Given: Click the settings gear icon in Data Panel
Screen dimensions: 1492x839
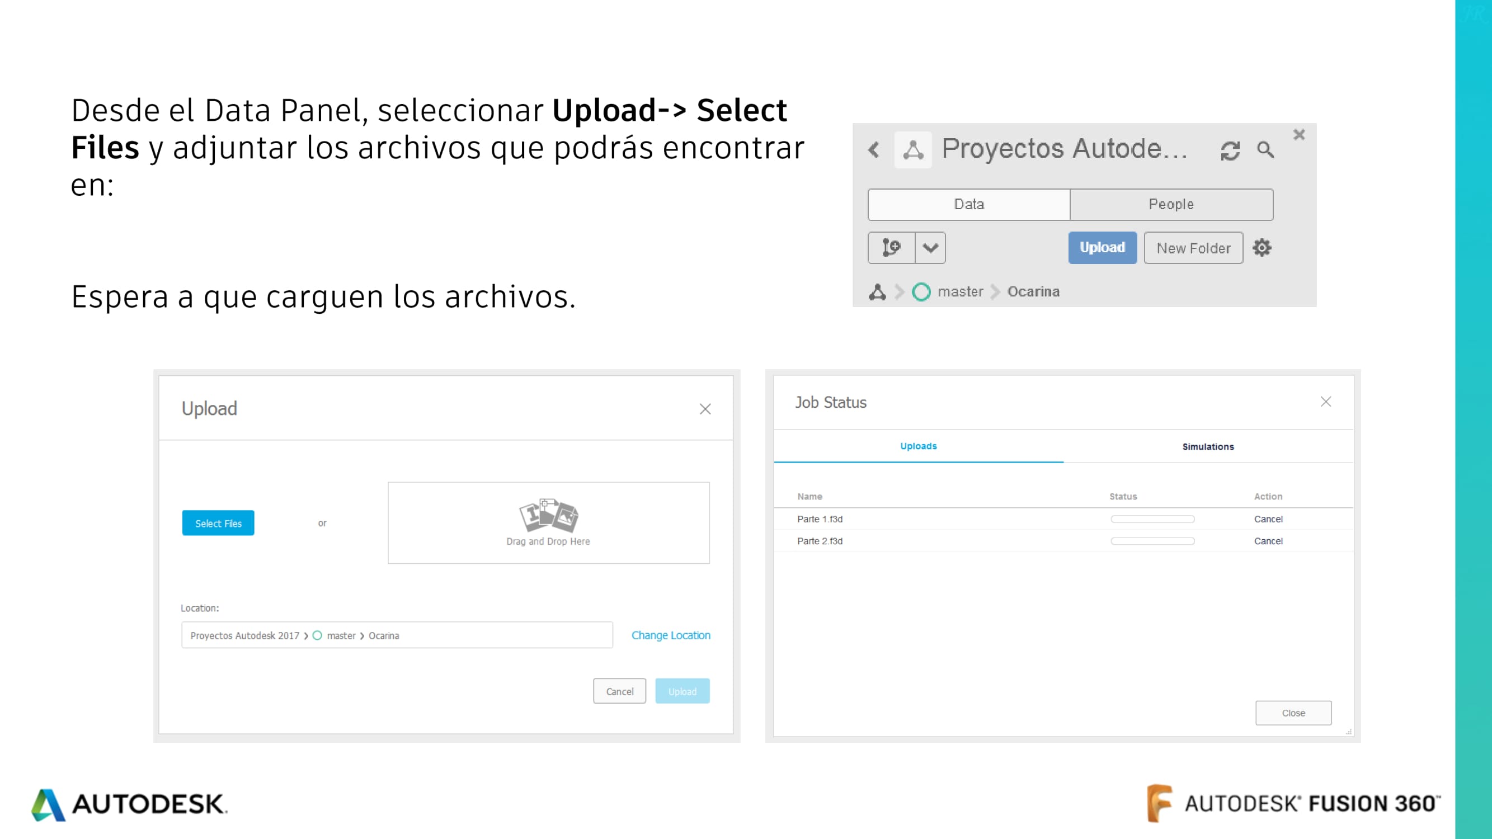Looking at the screenshot, I should pyautogui.click(x=1263, y=248).
